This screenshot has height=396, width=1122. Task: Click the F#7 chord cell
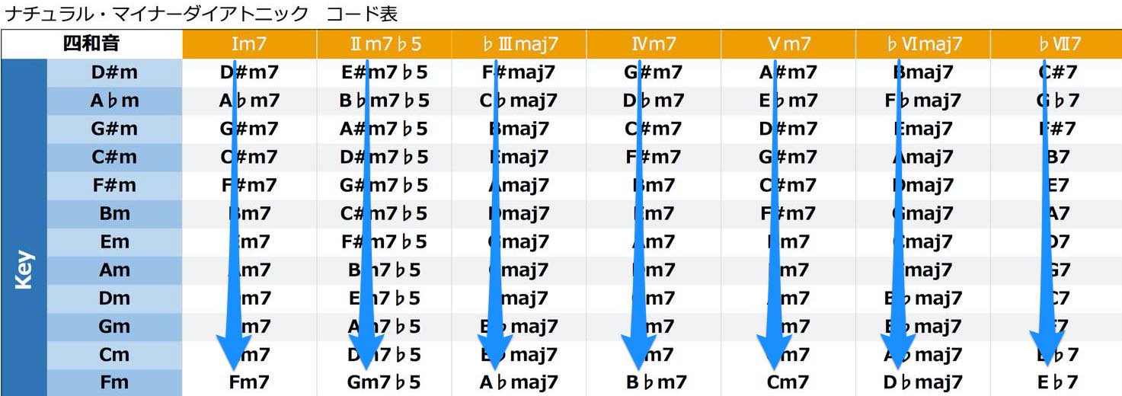(1058, 129)
